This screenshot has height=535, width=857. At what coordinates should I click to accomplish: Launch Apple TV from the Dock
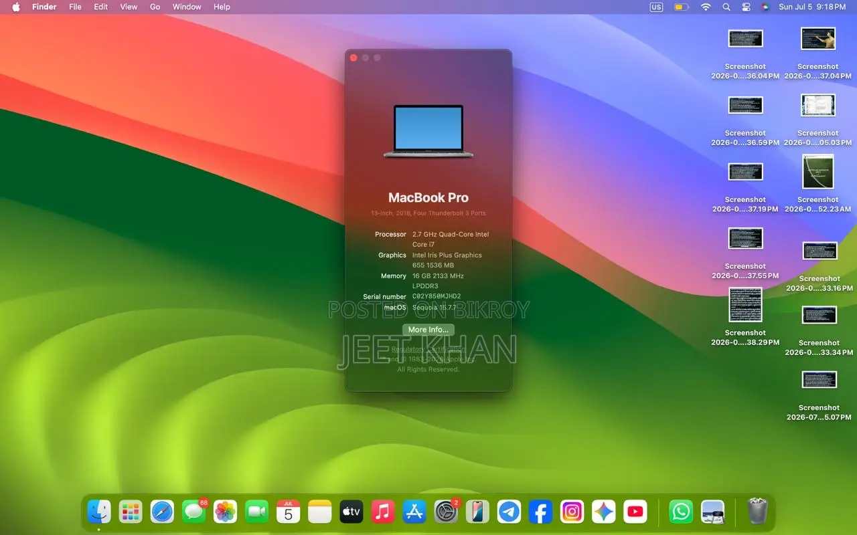pyautogui.click(x=351, y=512)
